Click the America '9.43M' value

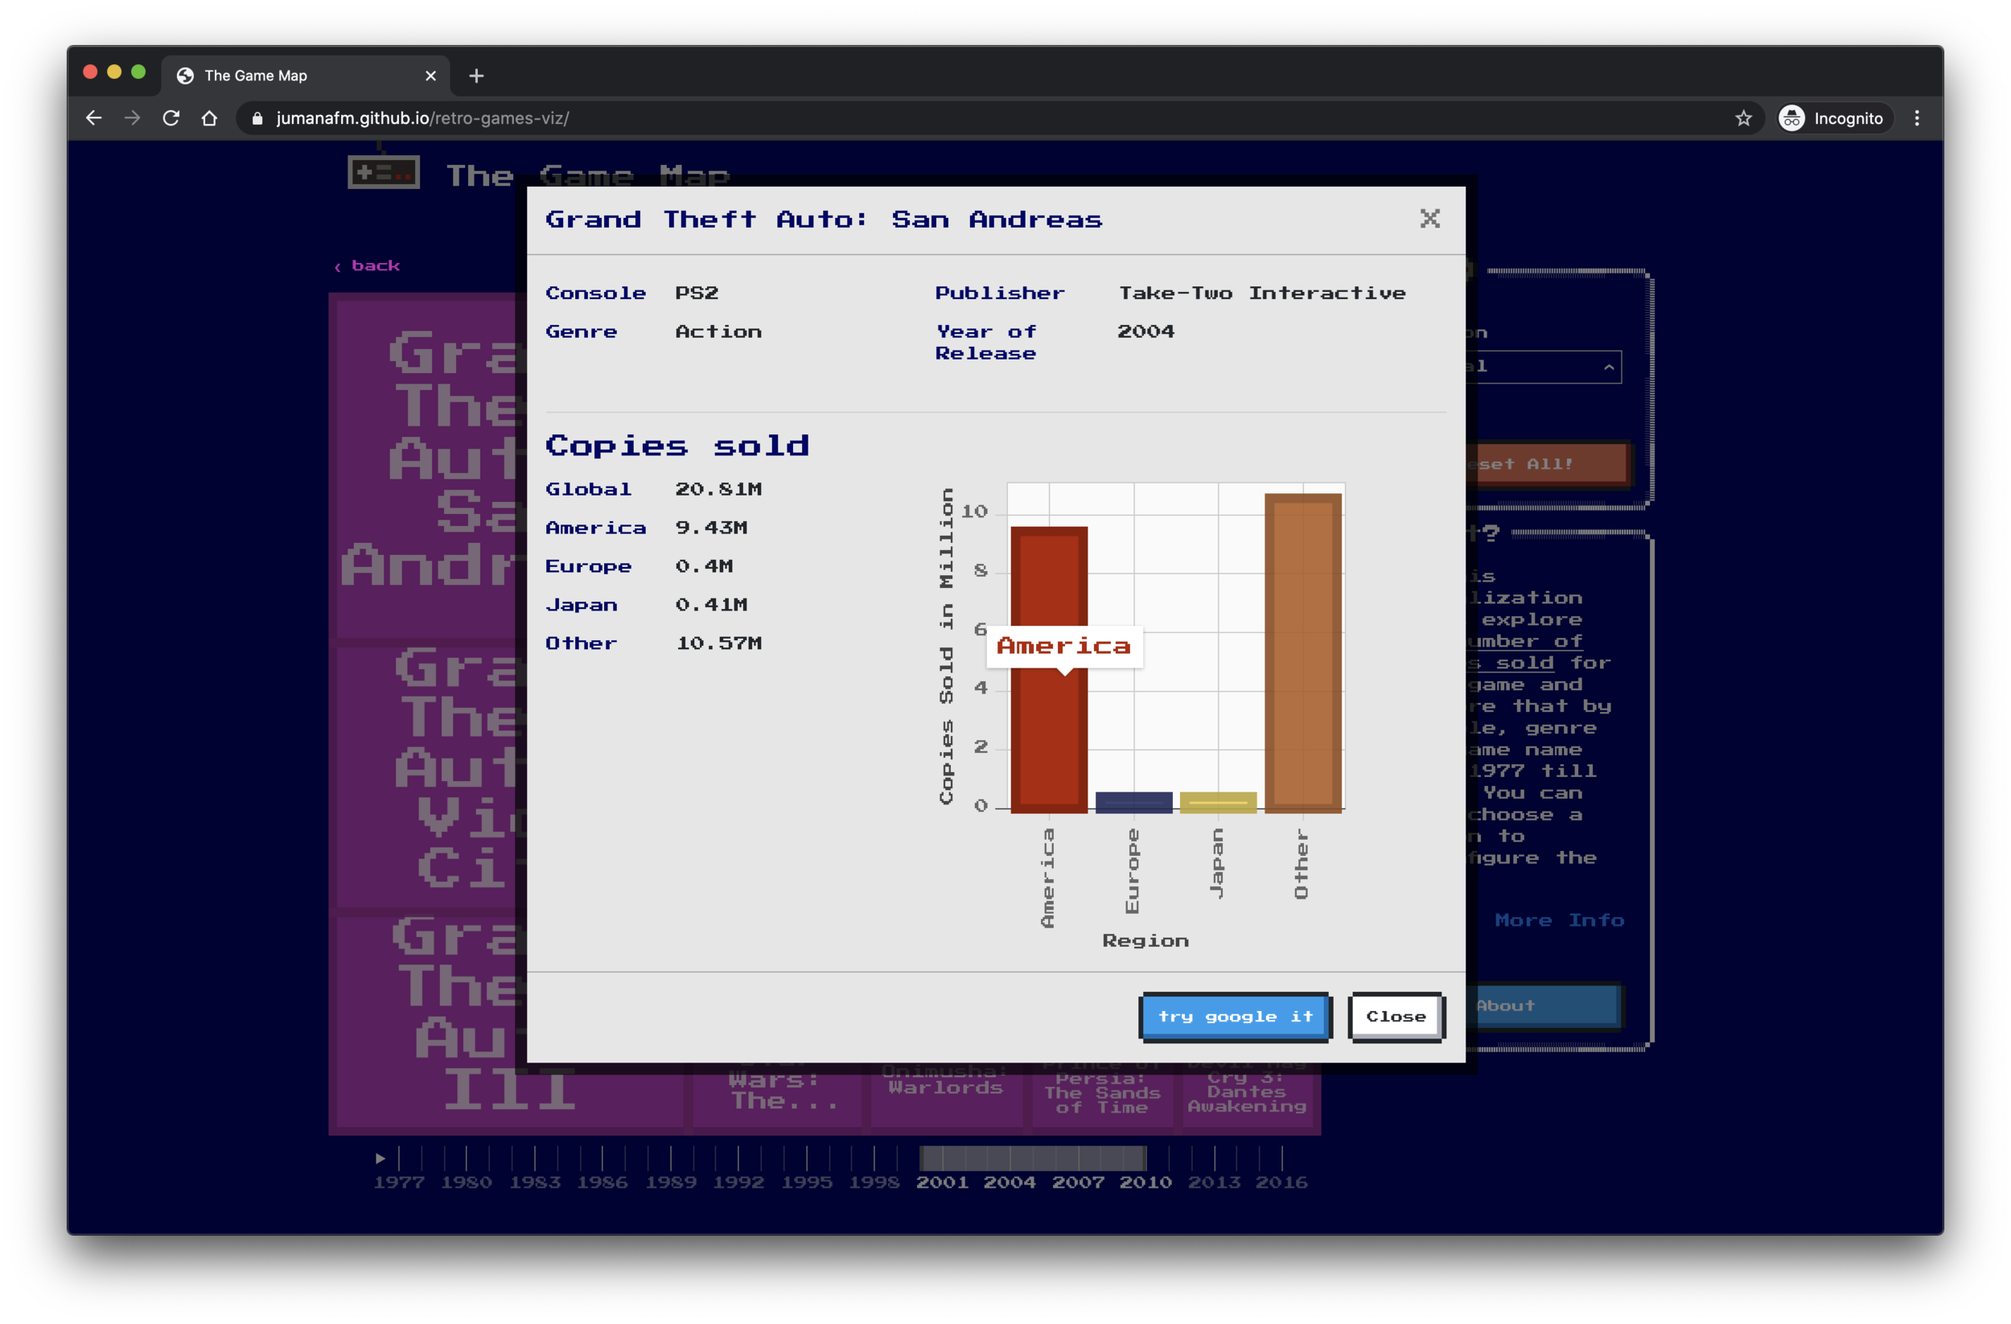pyautogui.click(x=710, y=528)
